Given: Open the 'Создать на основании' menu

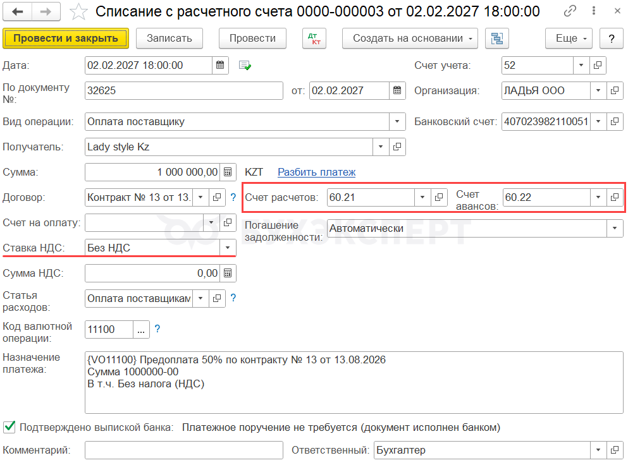Looking at the screenshot, I should [410, 39].
